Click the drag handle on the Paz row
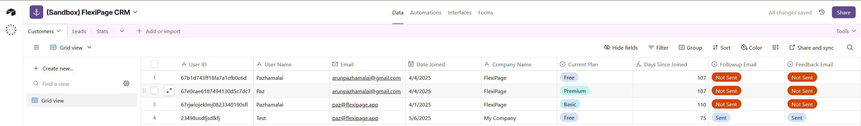The width and height of the screenshot is (861, 126). (144, 91)
